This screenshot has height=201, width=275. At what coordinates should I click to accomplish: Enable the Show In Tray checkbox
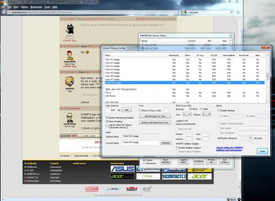tap(140, 111)
